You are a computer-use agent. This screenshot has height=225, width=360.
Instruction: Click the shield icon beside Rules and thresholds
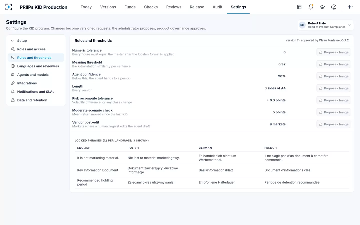coord(13,57)
